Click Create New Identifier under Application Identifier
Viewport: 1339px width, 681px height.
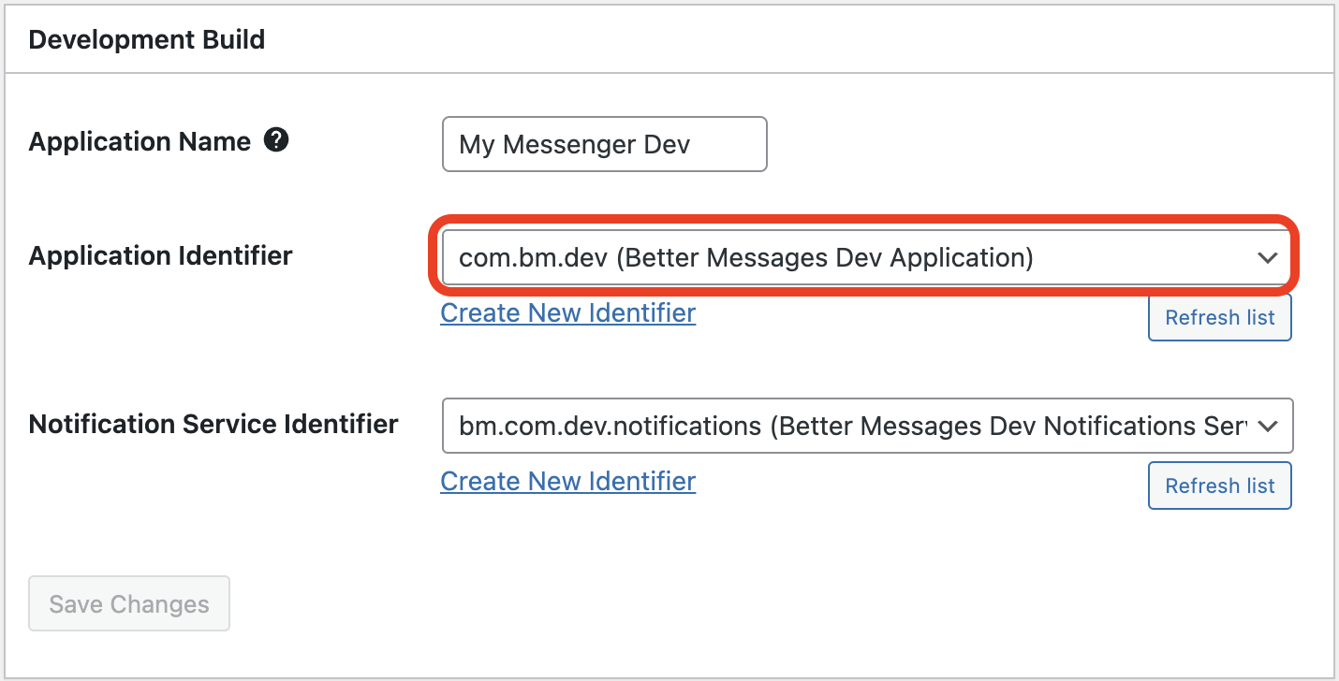click(568, 312)
